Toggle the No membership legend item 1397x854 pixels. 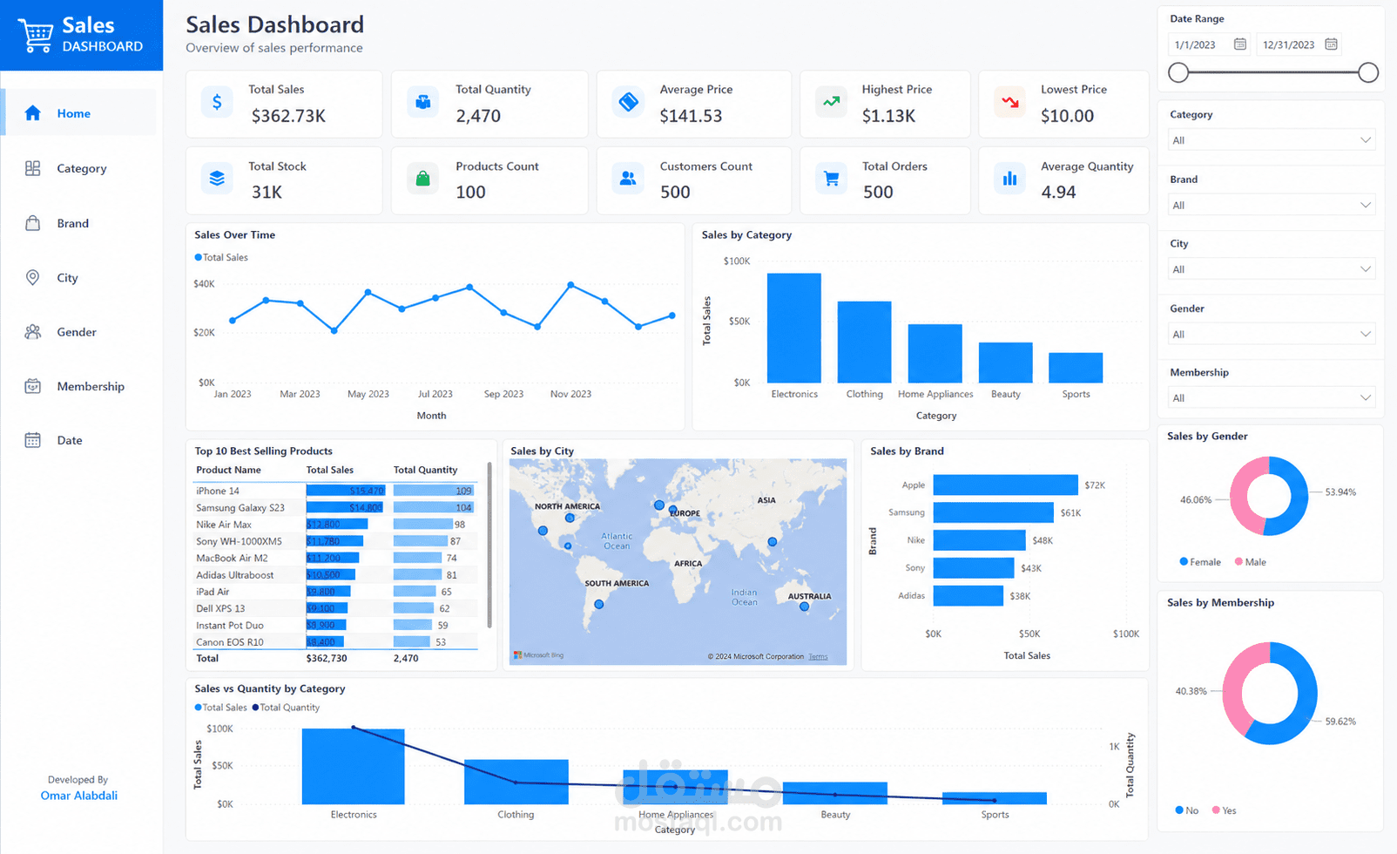tap(1187, 810)
